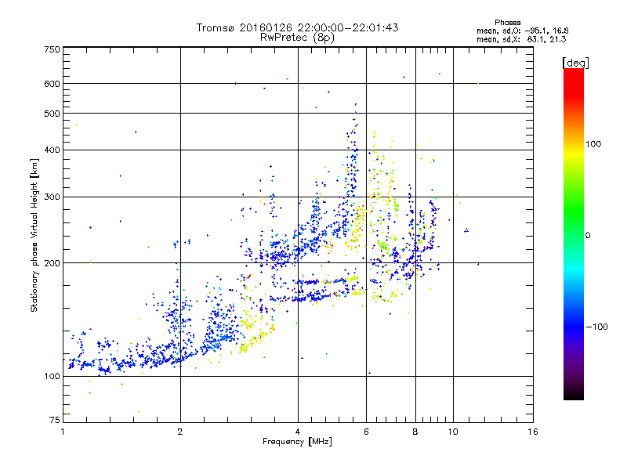Click the y-axis '500' tick label
The width and height of the screenshot is (627, 470).
click(52, 114)
